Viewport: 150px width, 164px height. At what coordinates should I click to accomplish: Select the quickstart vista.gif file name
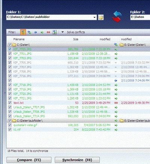pos(25,125)
